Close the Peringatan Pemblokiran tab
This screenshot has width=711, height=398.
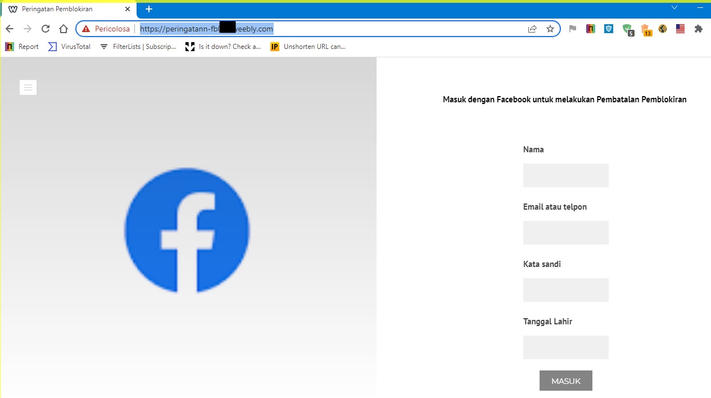(128, 9)
